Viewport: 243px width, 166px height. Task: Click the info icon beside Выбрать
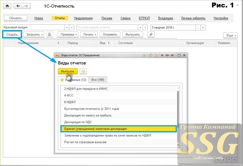[x=83, y=71]
